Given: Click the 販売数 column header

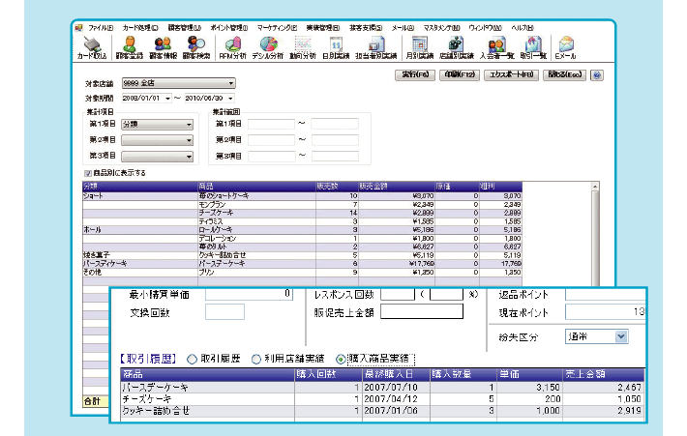Looking at the screenshot, I should click(x=337, y=187).
